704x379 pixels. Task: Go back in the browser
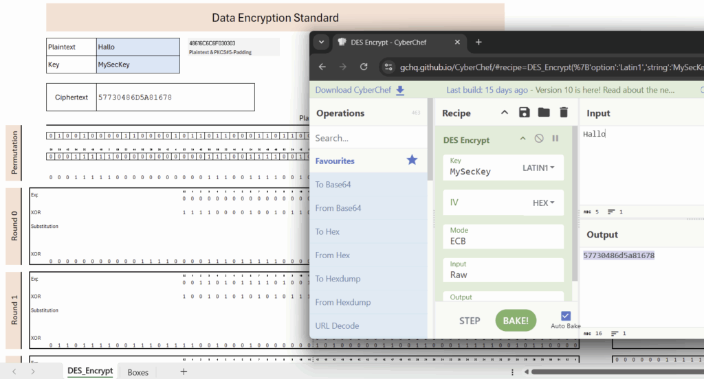pos(322,67)
